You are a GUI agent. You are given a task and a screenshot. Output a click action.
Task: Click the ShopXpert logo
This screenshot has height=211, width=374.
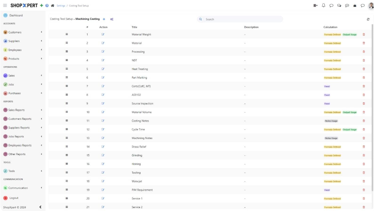[24, 5]
